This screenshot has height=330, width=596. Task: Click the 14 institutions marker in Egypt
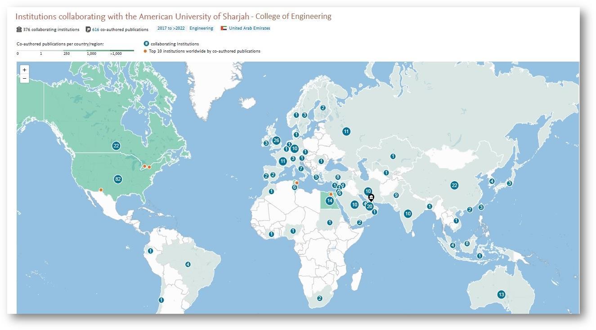330,201
